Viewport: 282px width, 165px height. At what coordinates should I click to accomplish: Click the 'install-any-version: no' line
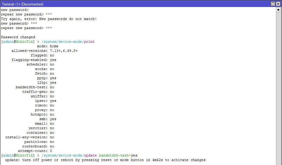coord(30,137)
